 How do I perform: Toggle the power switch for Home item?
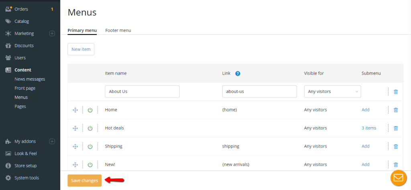(90, 110)
